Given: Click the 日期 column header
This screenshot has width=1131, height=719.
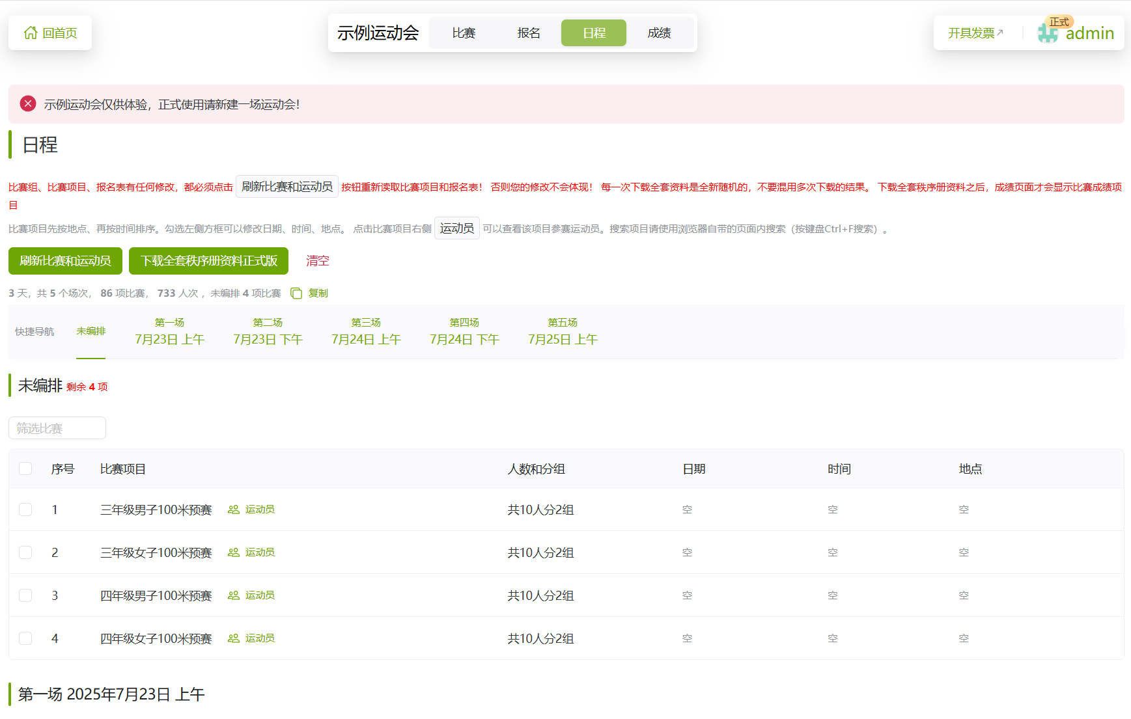Looking at the screenshot, I should tap(694, 469).
